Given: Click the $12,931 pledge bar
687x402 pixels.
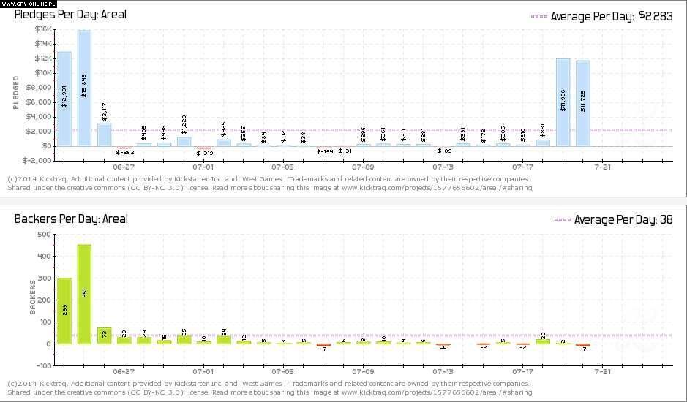Looking at the screenshot, I should tap(64, 99).
